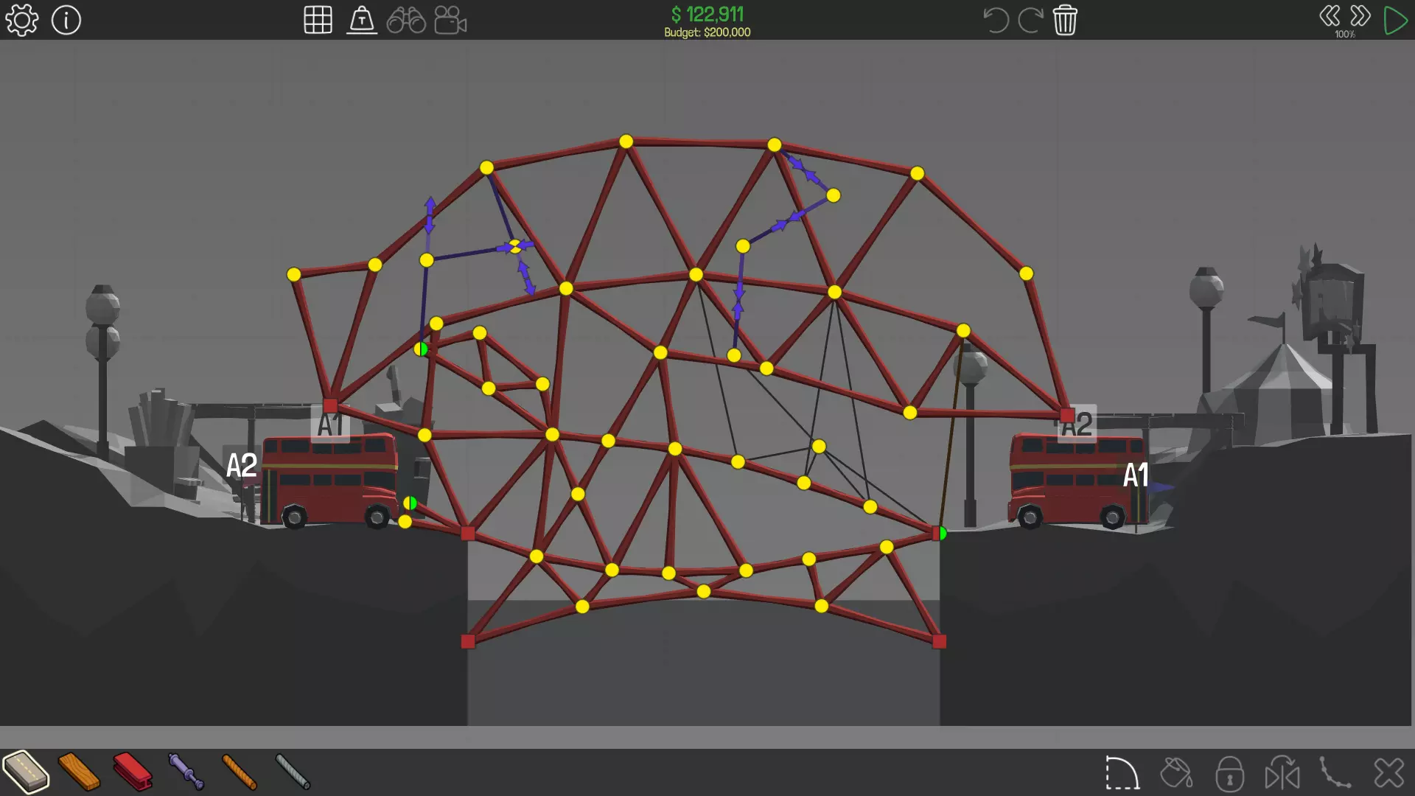This screenshot has width=1415, height=796.
Task: Decrease simulation speed with left arrows
Action: coord(1330,16)
